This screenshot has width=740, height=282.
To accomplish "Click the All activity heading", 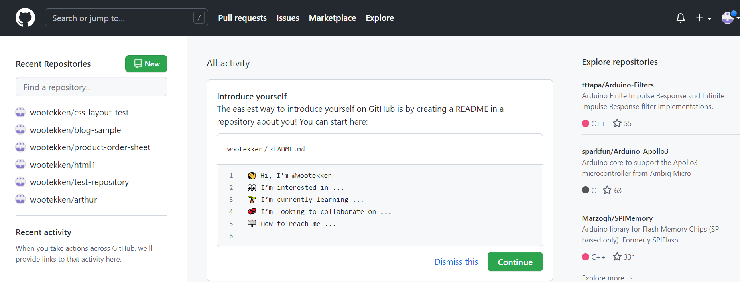I will tap(228, 63).
